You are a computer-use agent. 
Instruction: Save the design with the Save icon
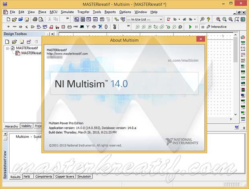pos(27,19)
